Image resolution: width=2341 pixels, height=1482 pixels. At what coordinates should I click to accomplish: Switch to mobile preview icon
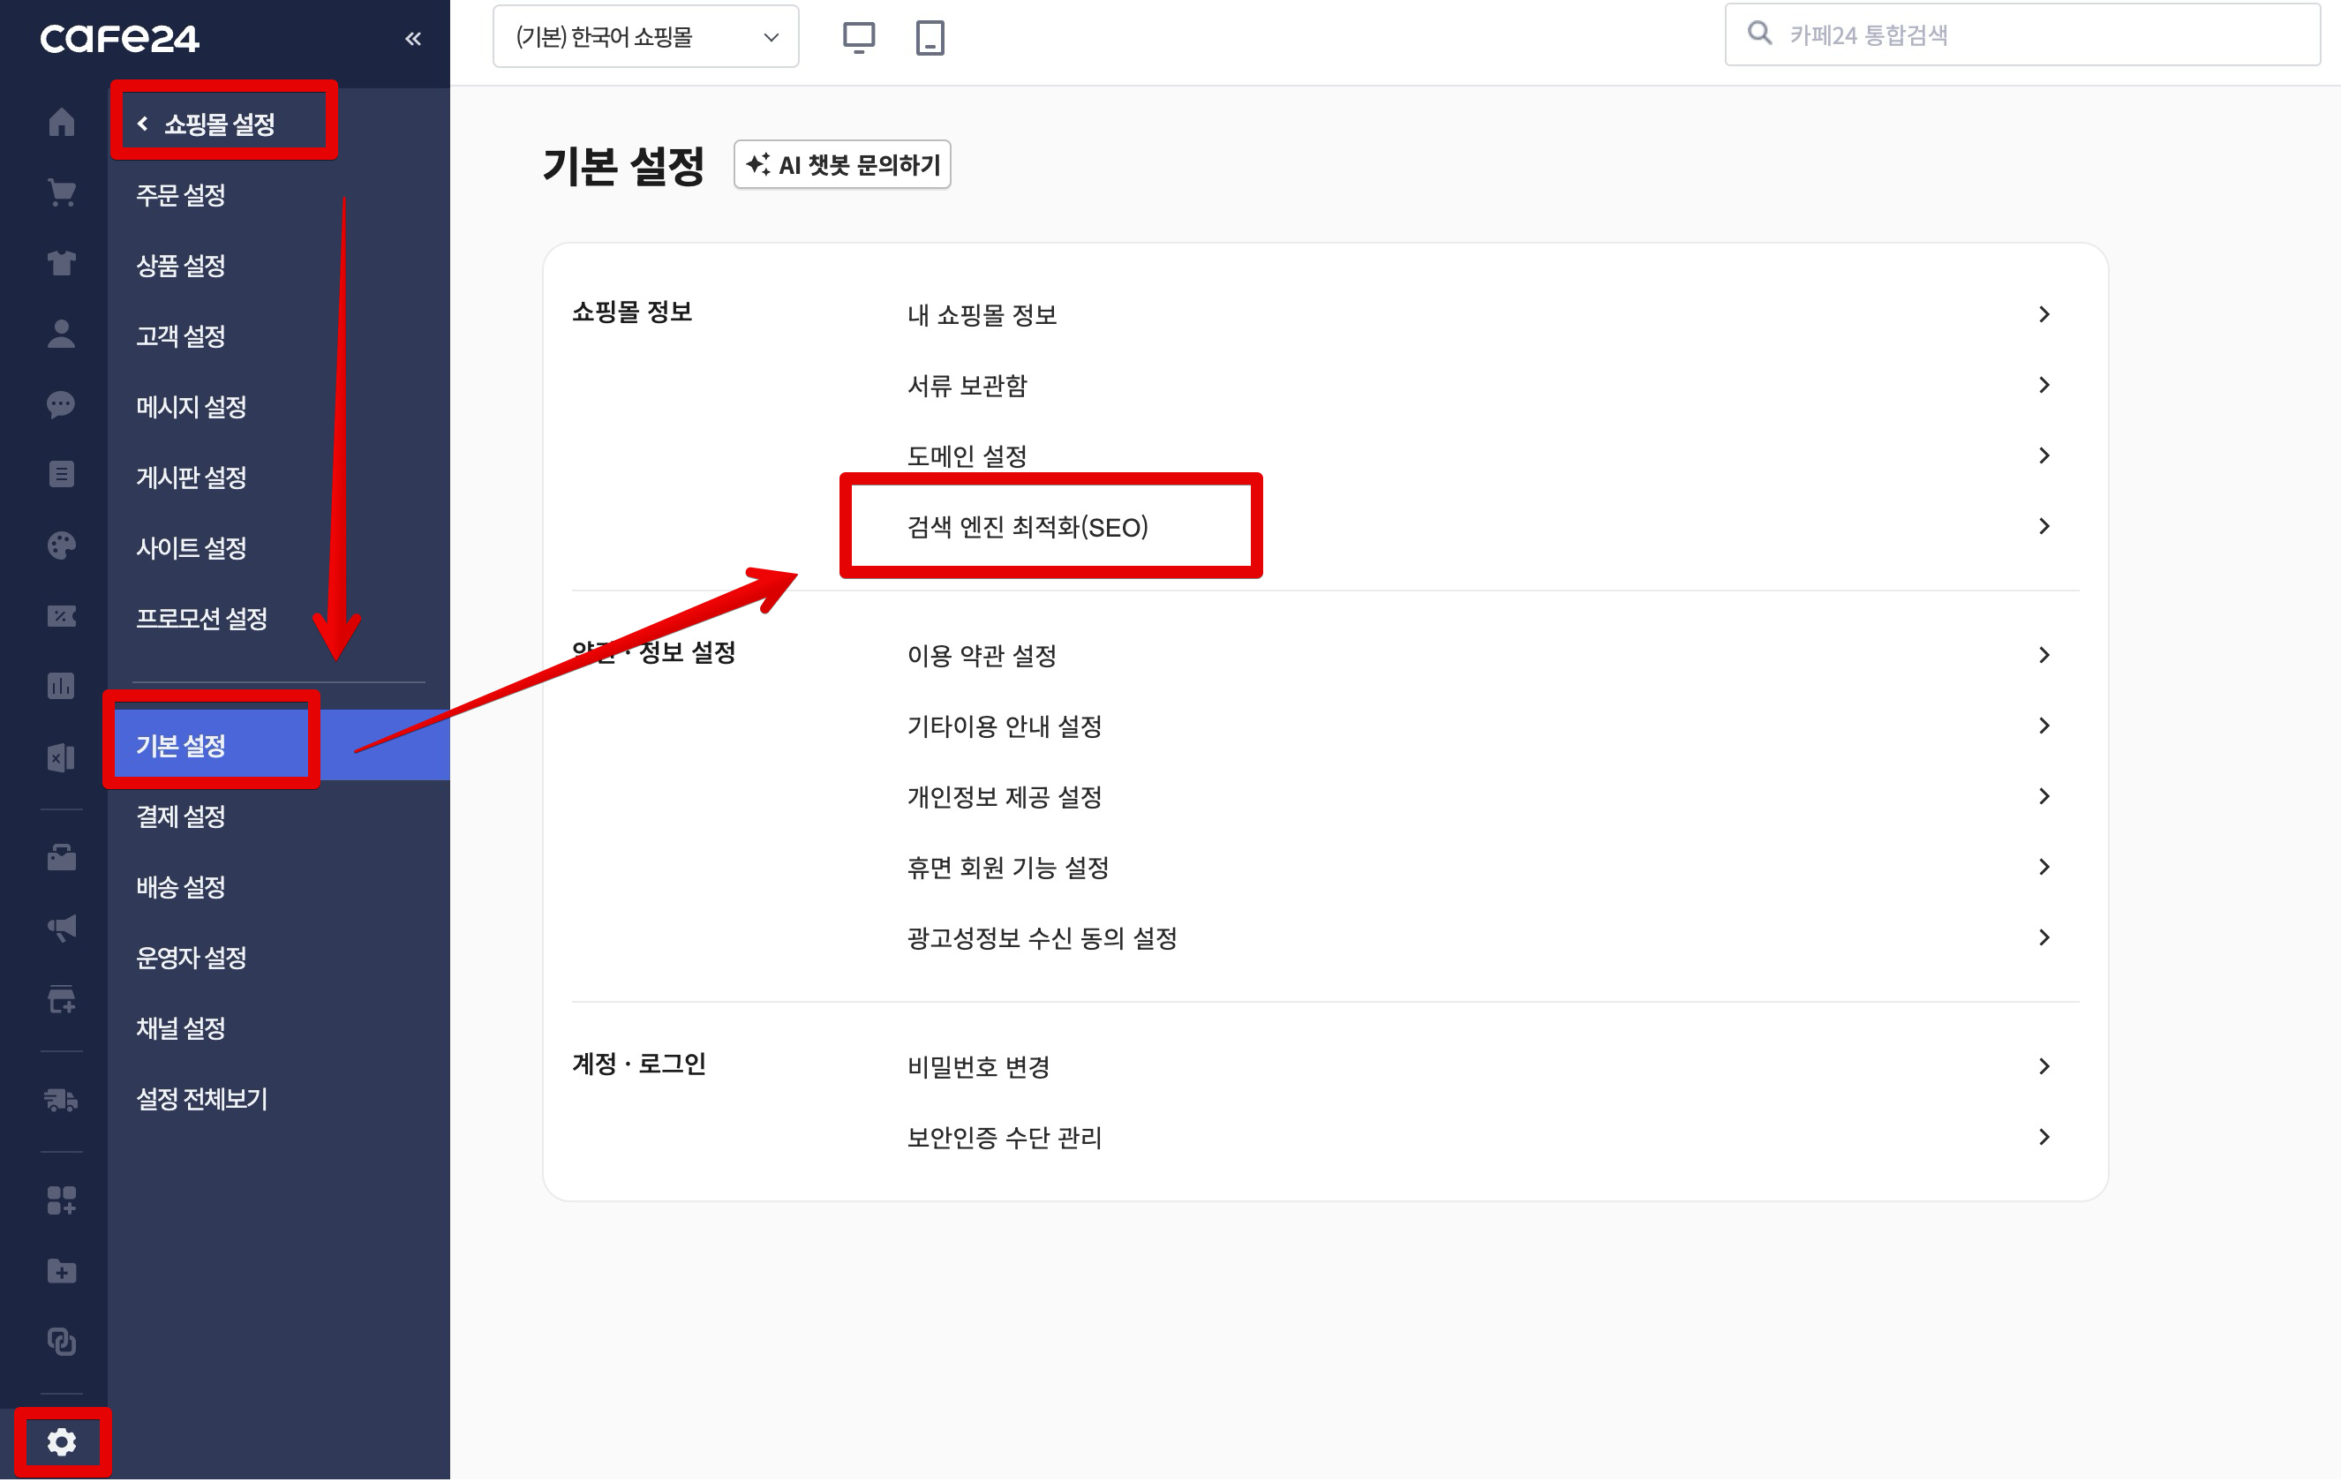[x=930, y=37]
